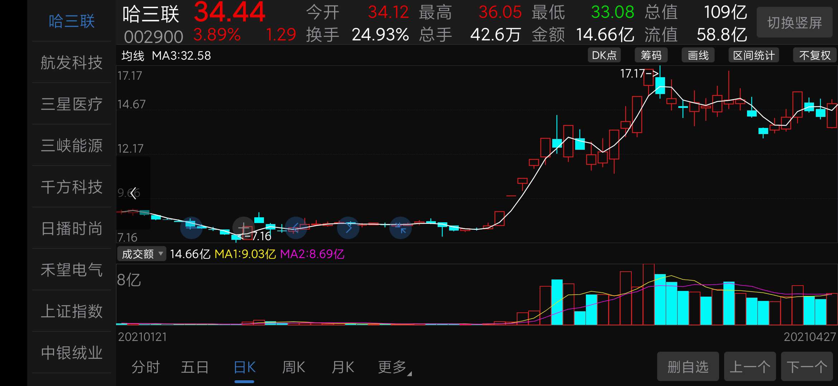The image size is (838, 386).
Task: Zoom in the K-line chart with the plus circle control
Action: tap(244, 228)
